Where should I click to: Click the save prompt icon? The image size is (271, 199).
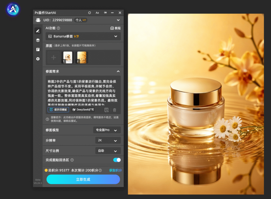[x=106, y=110]
